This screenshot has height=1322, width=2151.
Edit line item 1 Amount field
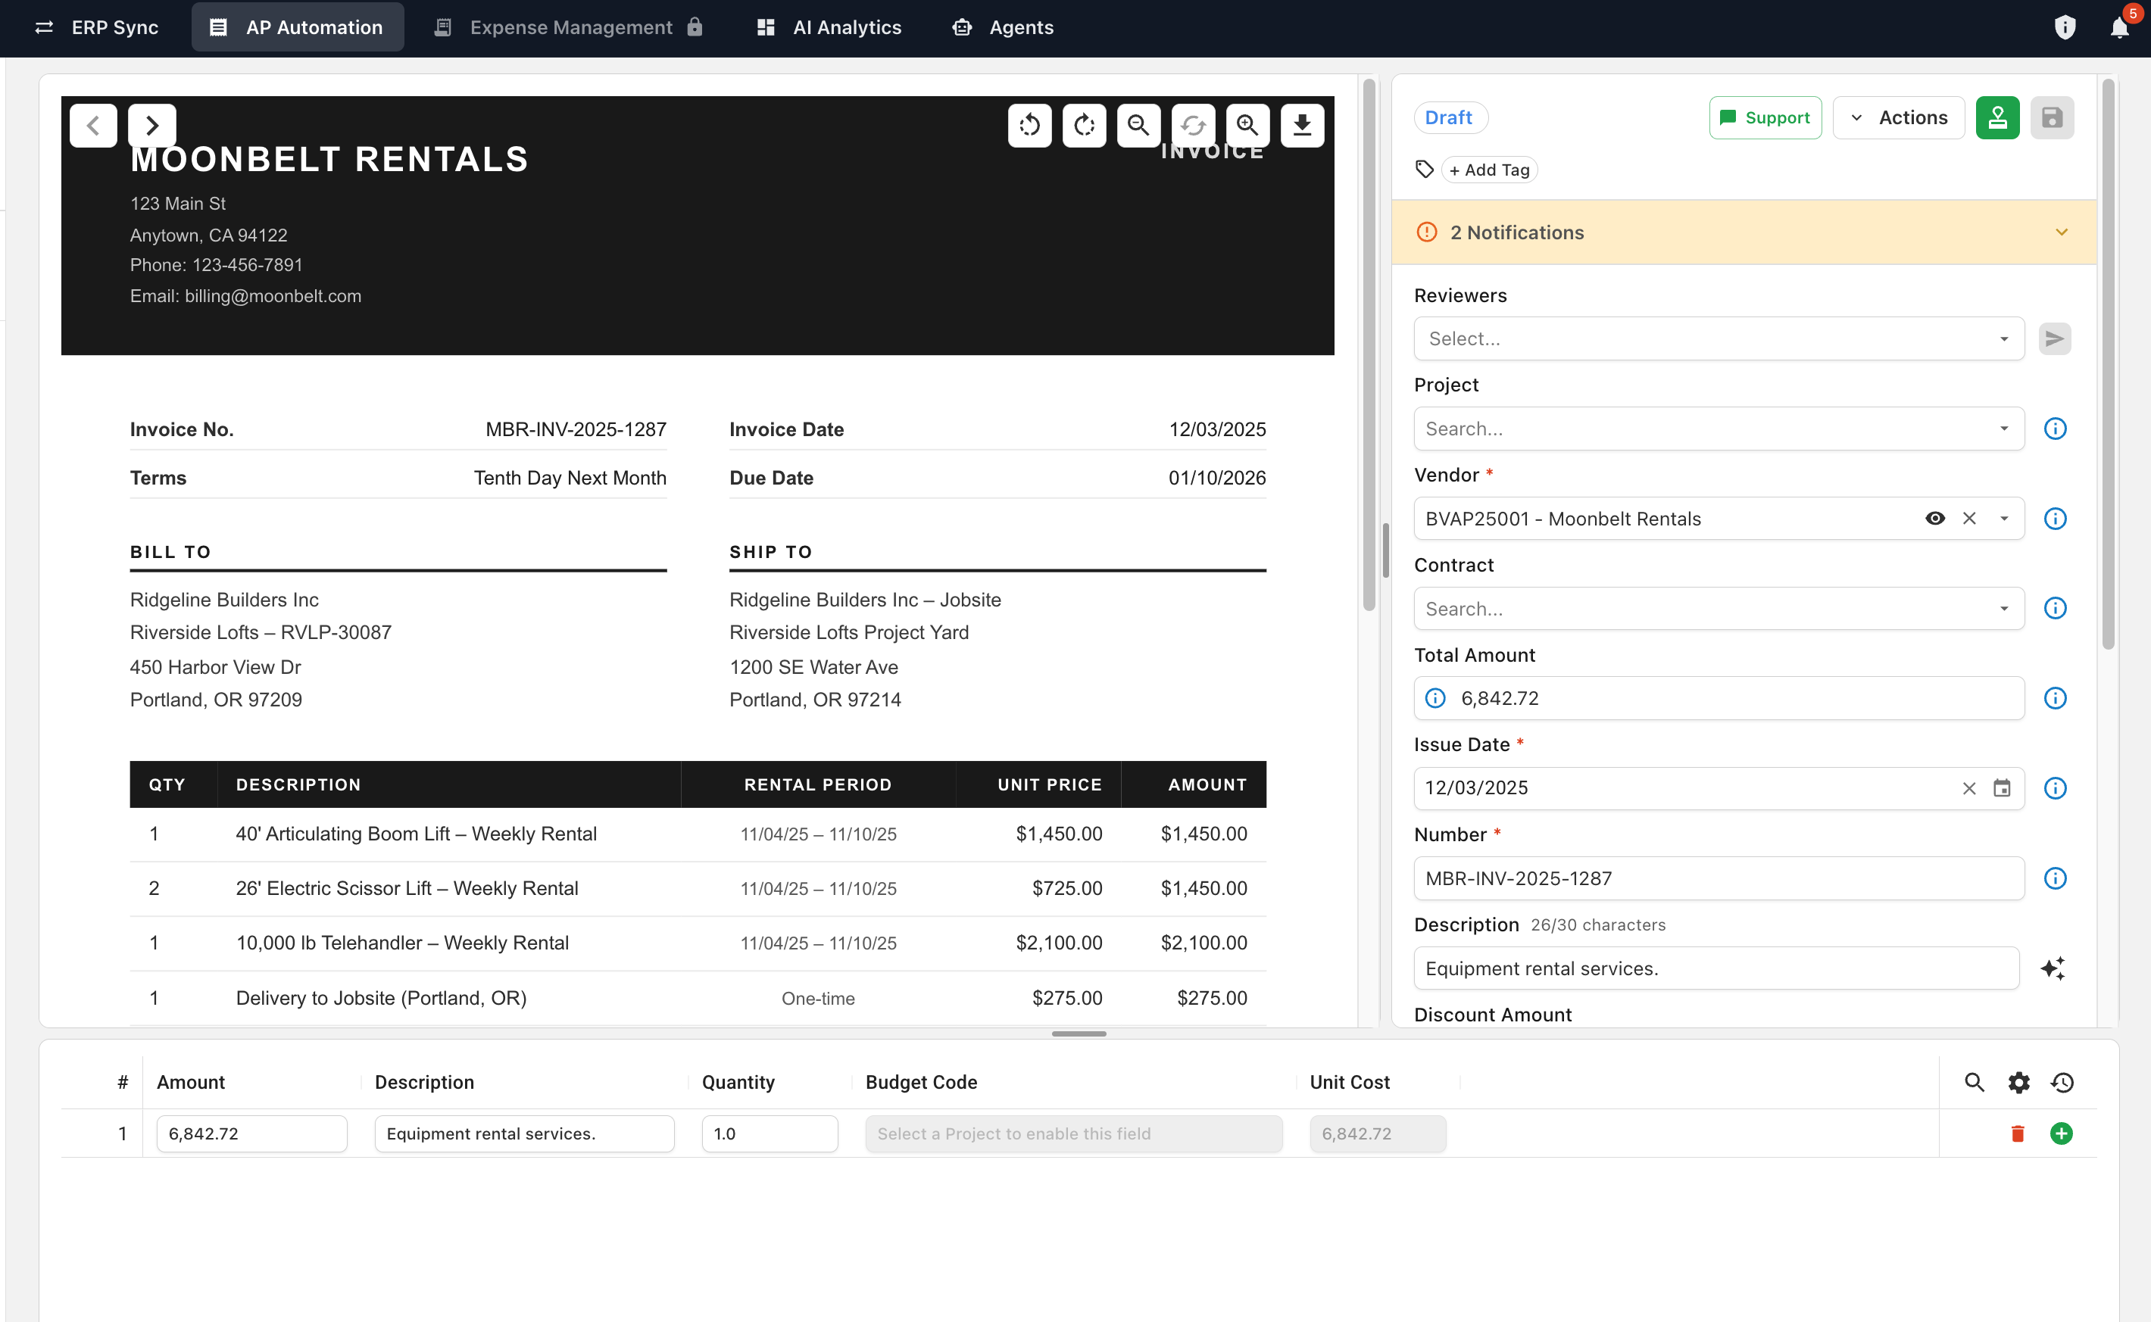(x=251, y=1134)
